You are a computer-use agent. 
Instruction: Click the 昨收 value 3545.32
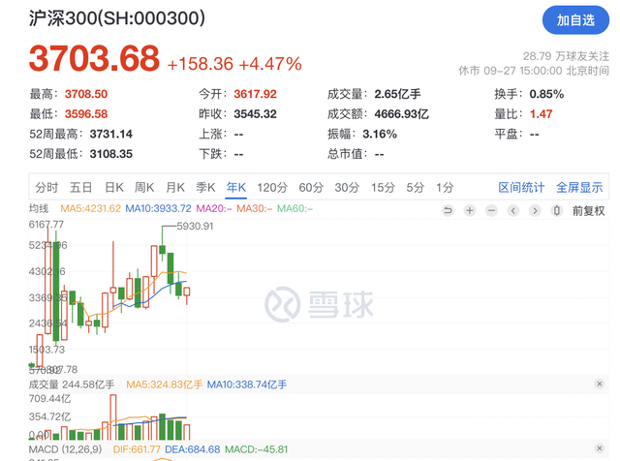(255, 114)
